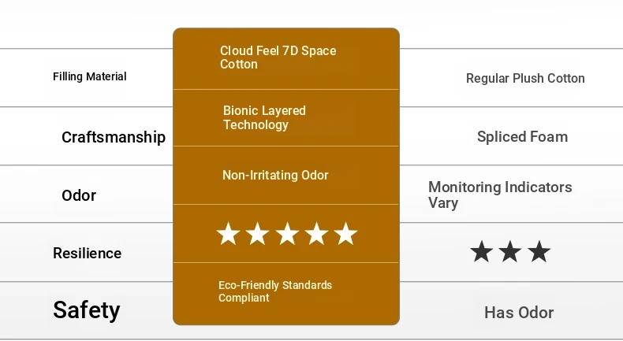
Task: Click Eco-Friendly Standards Compliant text
Action: click(x=275, y=291)
